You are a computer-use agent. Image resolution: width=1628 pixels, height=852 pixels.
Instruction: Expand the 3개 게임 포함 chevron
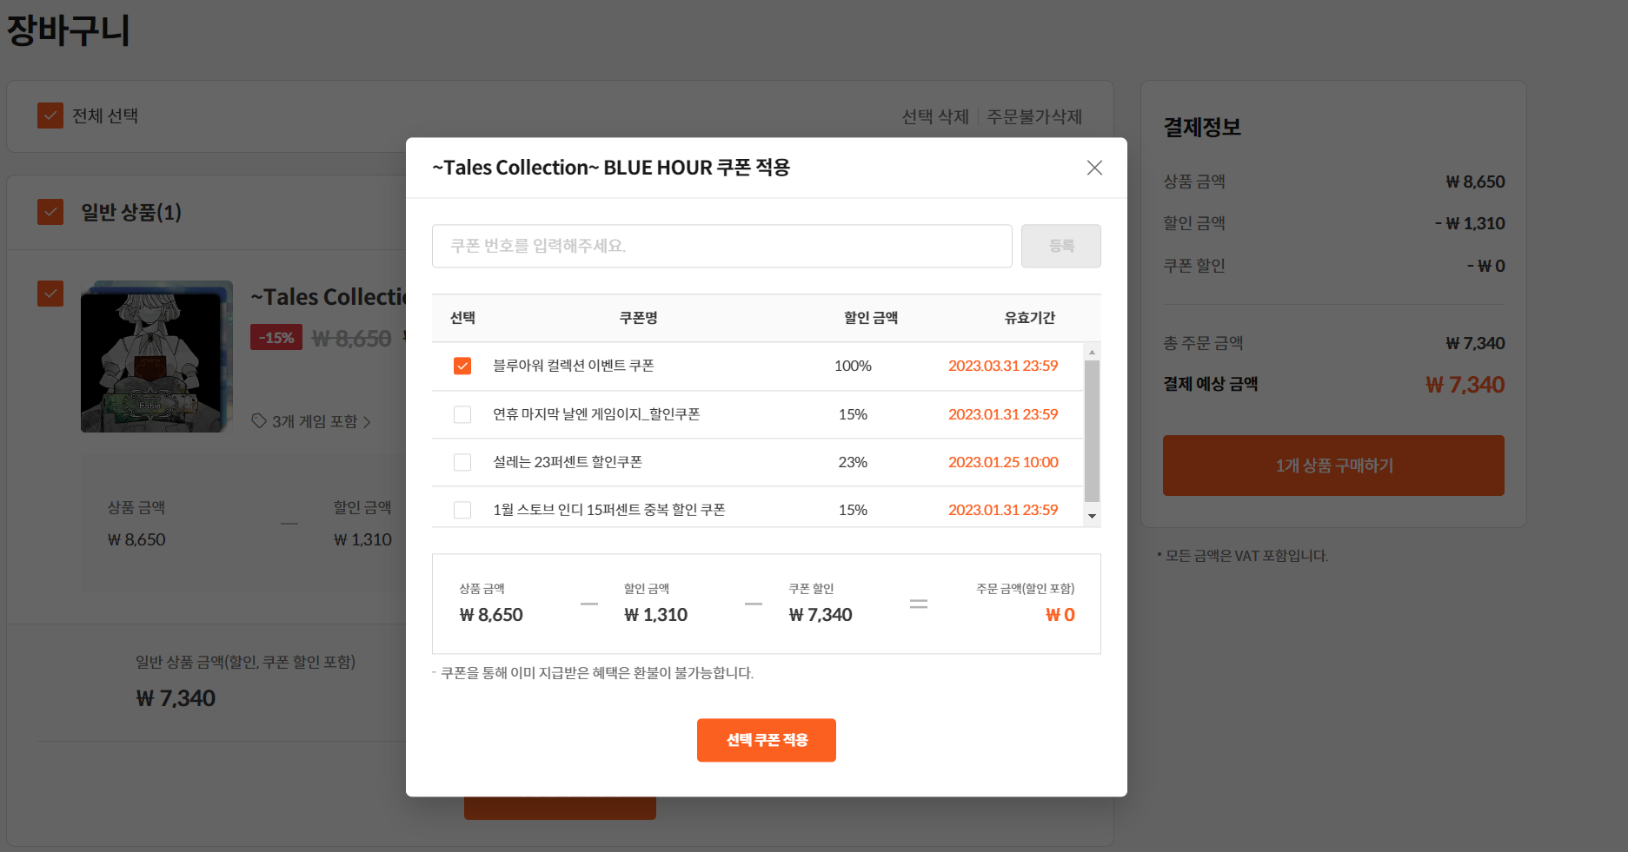coord(367,422)
